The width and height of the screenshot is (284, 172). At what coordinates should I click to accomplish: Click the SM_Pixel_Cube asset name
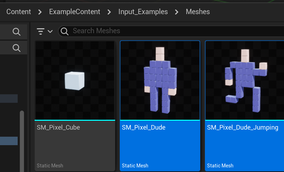point(58,127)
